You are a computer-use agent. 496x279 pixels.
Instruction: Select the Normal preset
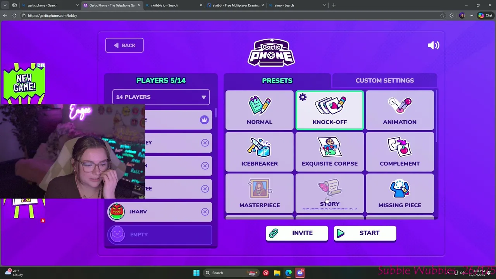tap(260, 110)
